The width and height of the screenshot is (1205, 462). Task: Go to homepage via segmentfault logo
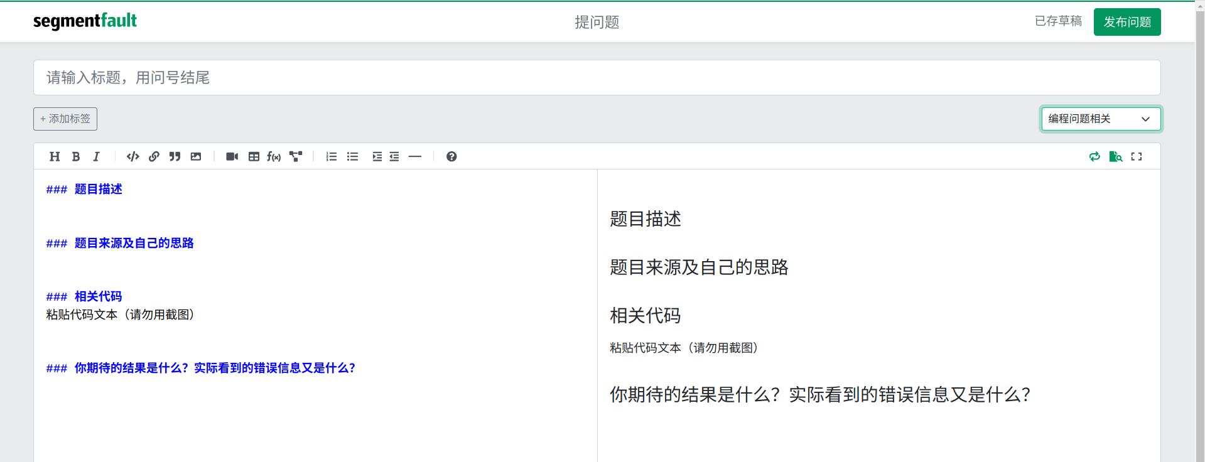(x=85, y=21)
